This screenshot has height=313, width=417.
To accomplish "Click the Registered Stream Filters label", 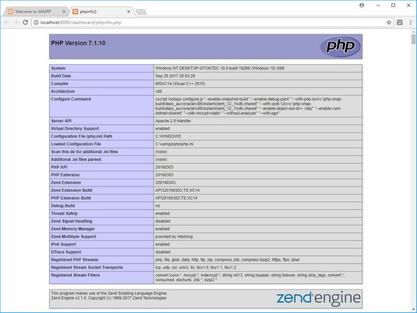I will pos(76,276).
